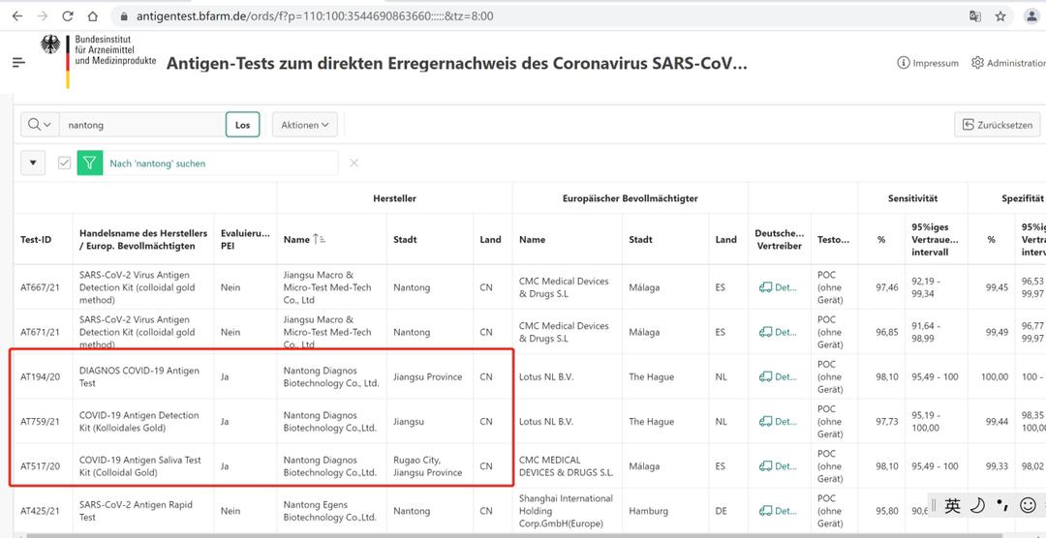Screen dimensions: 1046x538
Task: Collapse the filter bar with the triangle
Action: 34,164
